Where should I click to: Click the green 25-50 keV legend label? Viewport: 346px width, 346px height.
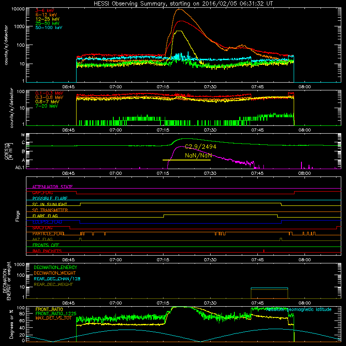(48, 23)
